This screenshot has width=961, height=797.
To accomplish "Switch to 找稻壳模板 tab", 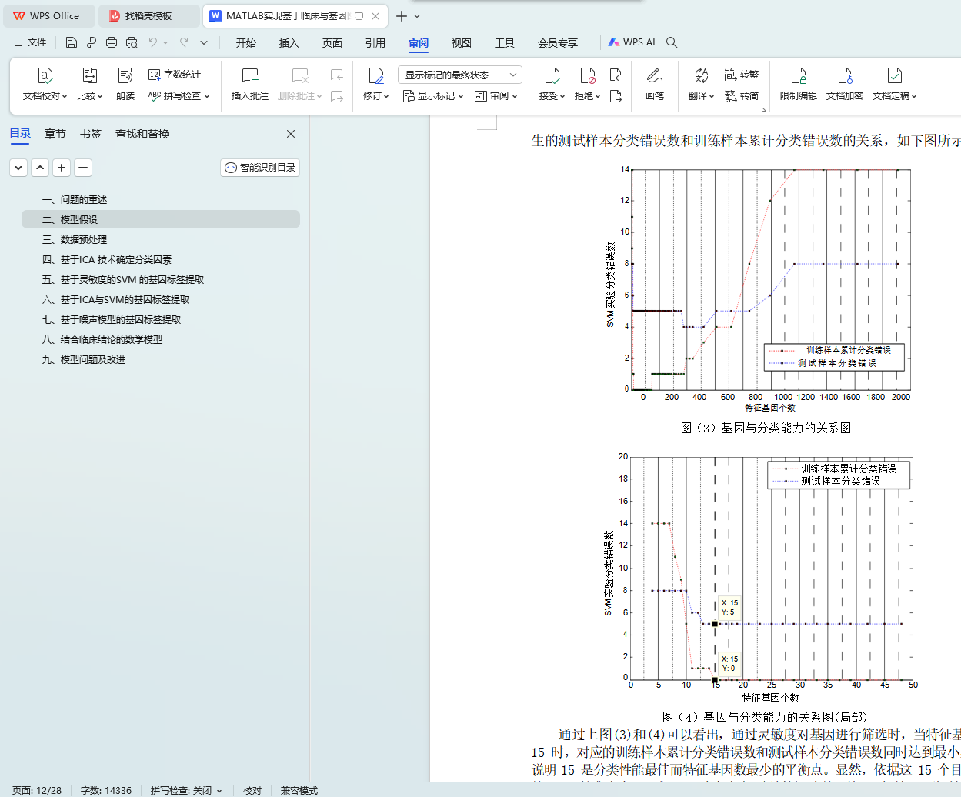I will click(148, 15).
